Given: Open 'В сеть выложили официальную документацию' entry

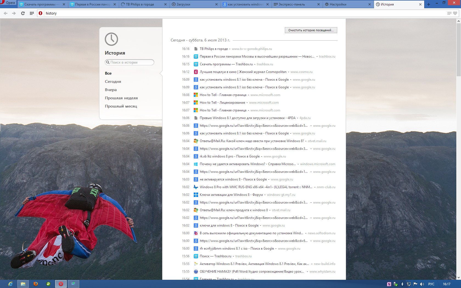Looking at the screenshot, I should [x=251, y=233].
